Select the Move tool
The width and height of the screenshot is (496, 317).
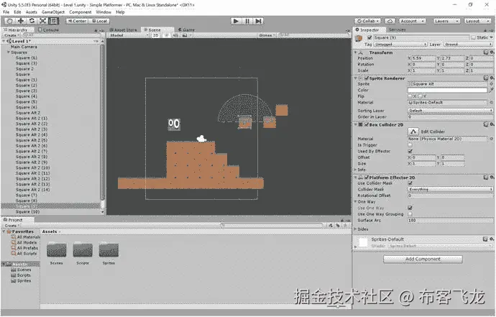tap(21, 21)
